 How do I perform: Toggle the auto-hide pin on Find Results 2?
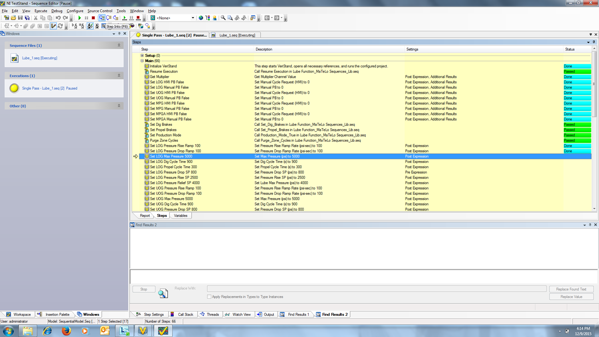590,225
